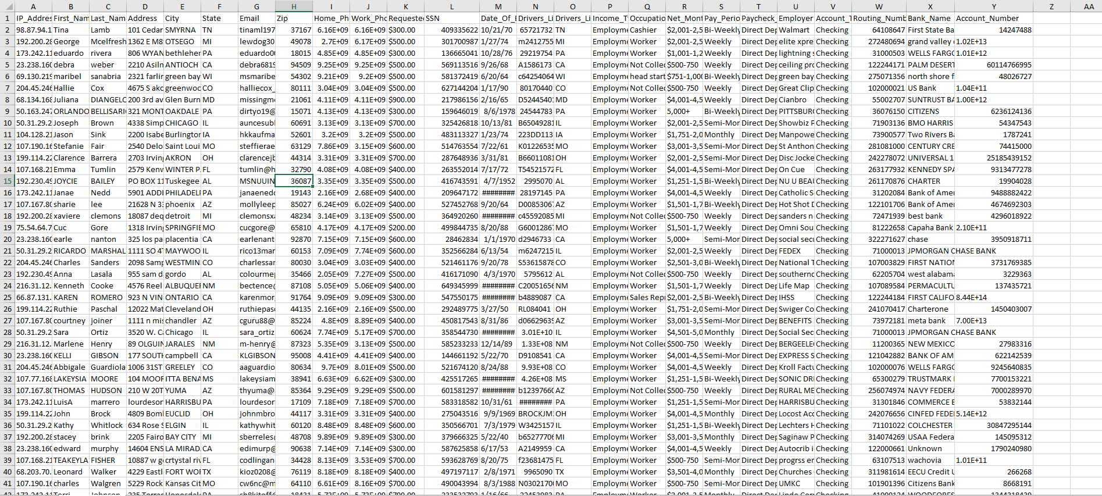Select column header W
The width and height of the screenshot is (1102, 496).
879,6
